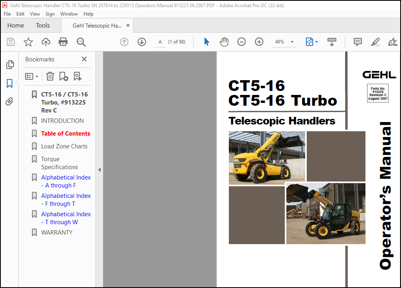This screenshot has width=401, height=288.
Task: Click the GEHL logo on the cover
Action: tap(379, 75)
